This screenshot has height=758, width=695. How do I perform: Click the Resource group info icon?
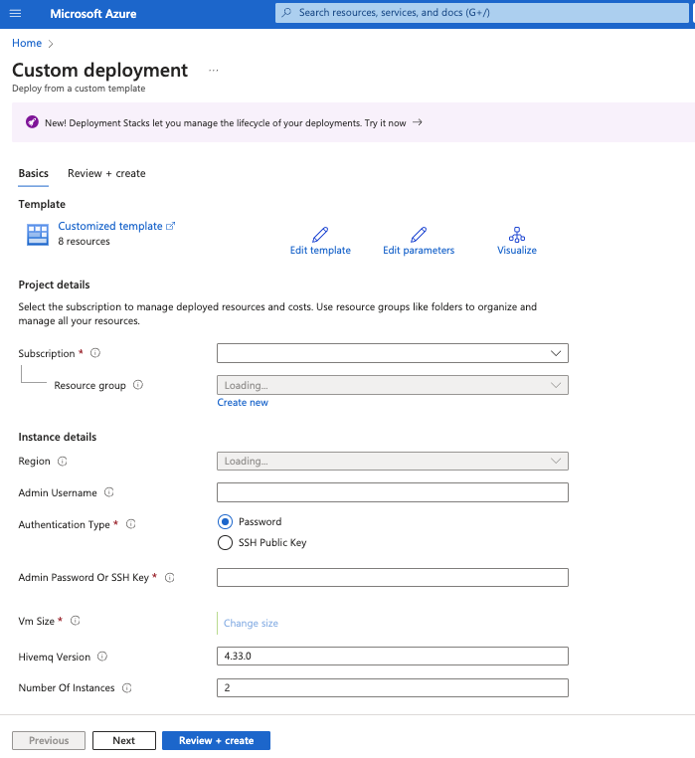click(138, 385)
